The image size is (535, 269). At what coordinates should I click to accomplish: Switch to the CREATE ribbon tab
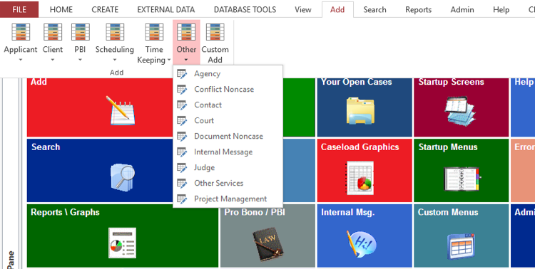[x=105, y=9]
